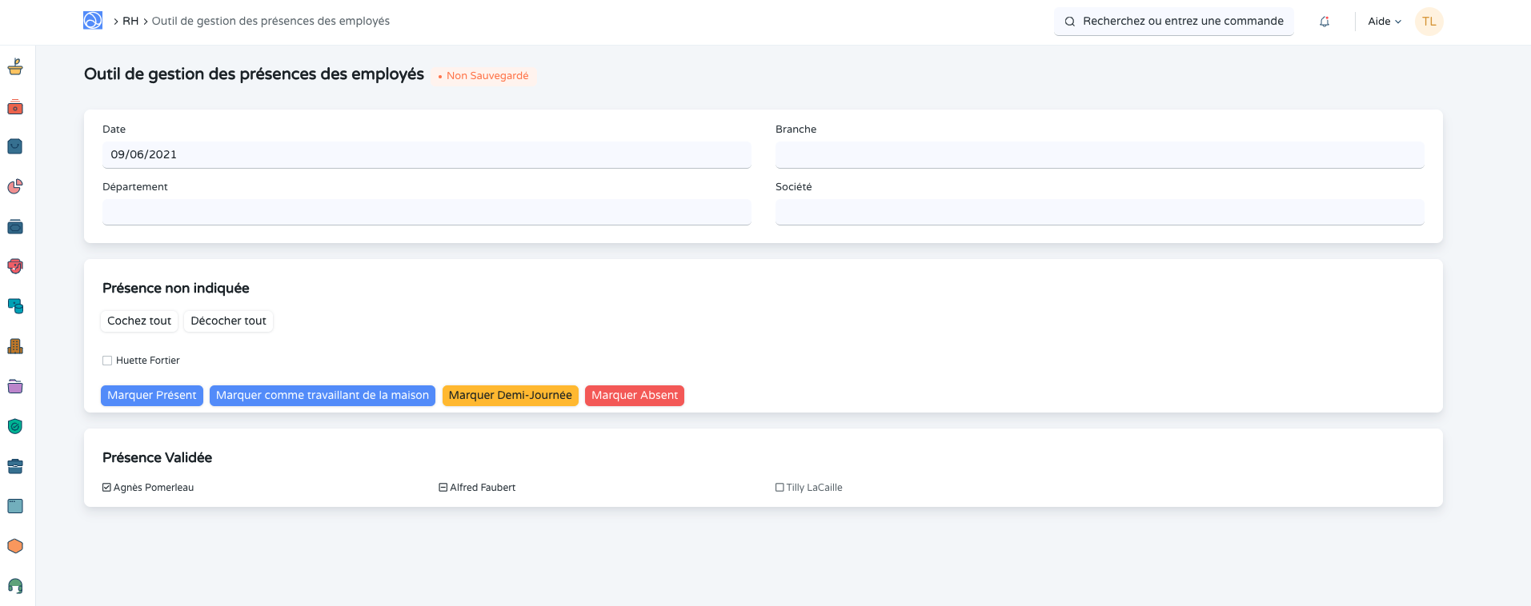Click the notification bell icon
Image resolution: width=1531 pixels, height=606 pixels.
coord(1325,22)
